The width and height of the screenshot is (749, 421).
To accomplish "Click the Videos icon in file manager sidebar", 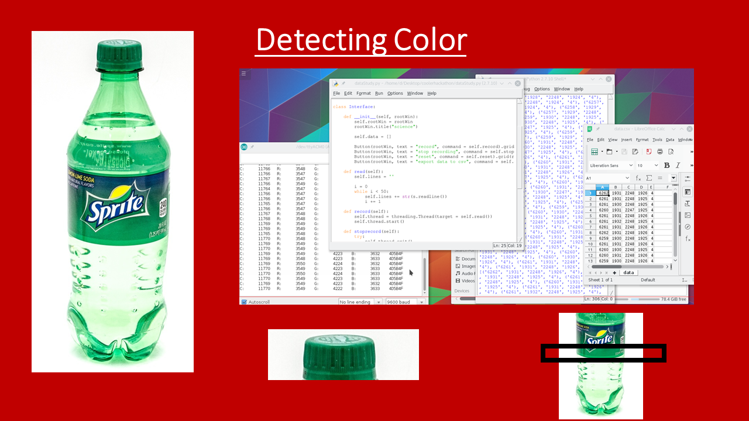I will point(458,281).
